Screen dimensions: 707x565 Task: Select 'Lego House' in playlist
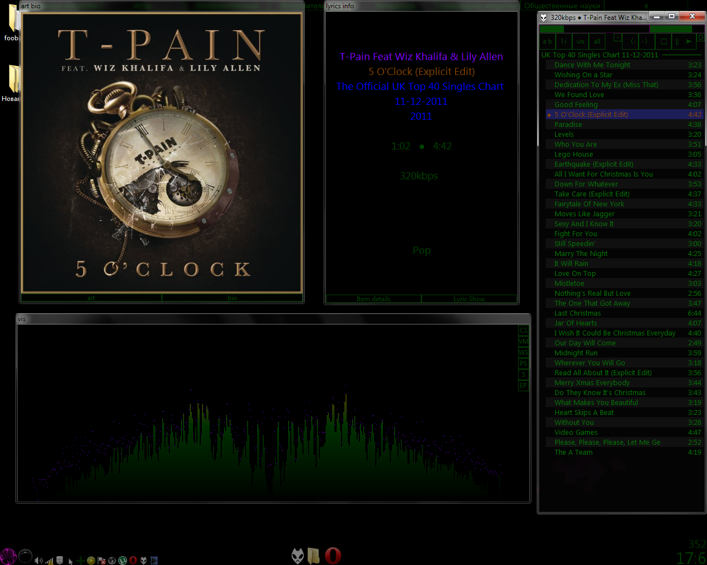tap(624, 154)
